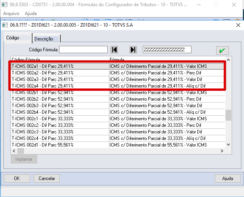
Task: Click formula cell '52,941% - Valor ICMS'
Action: coord(167,93)
